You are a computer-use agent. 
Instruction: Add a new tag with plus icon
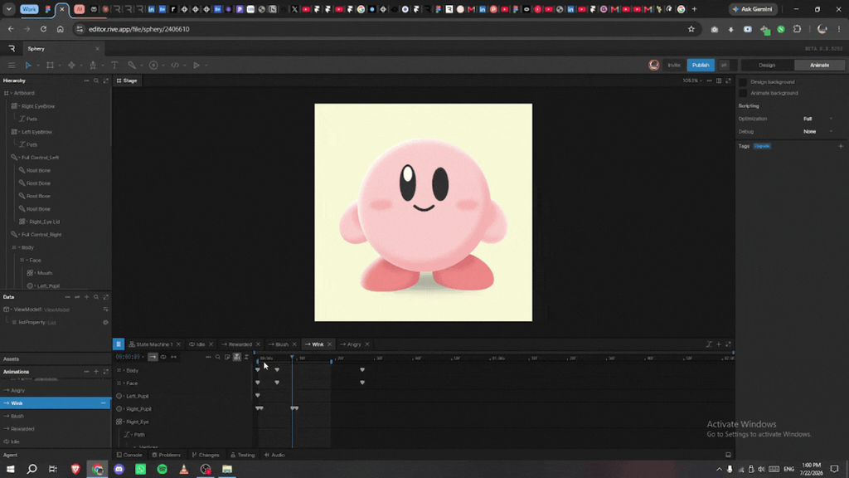(841, 146)
